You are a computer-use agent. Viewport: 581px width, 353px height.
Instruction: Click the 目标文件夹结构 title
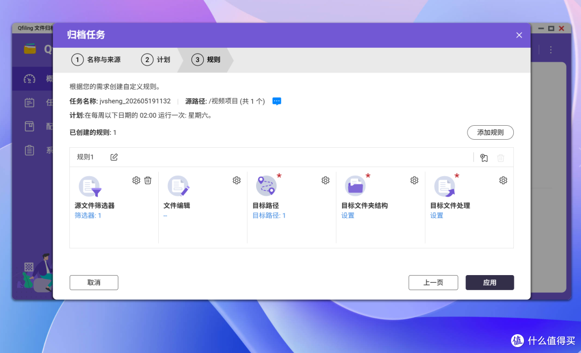pyautogui.click(x=365, y=205)
